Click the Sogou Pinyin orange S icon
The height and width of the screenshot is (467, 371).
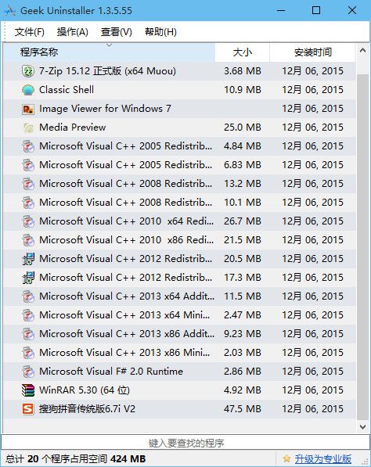pyautogui.click(x=28, y=409)
